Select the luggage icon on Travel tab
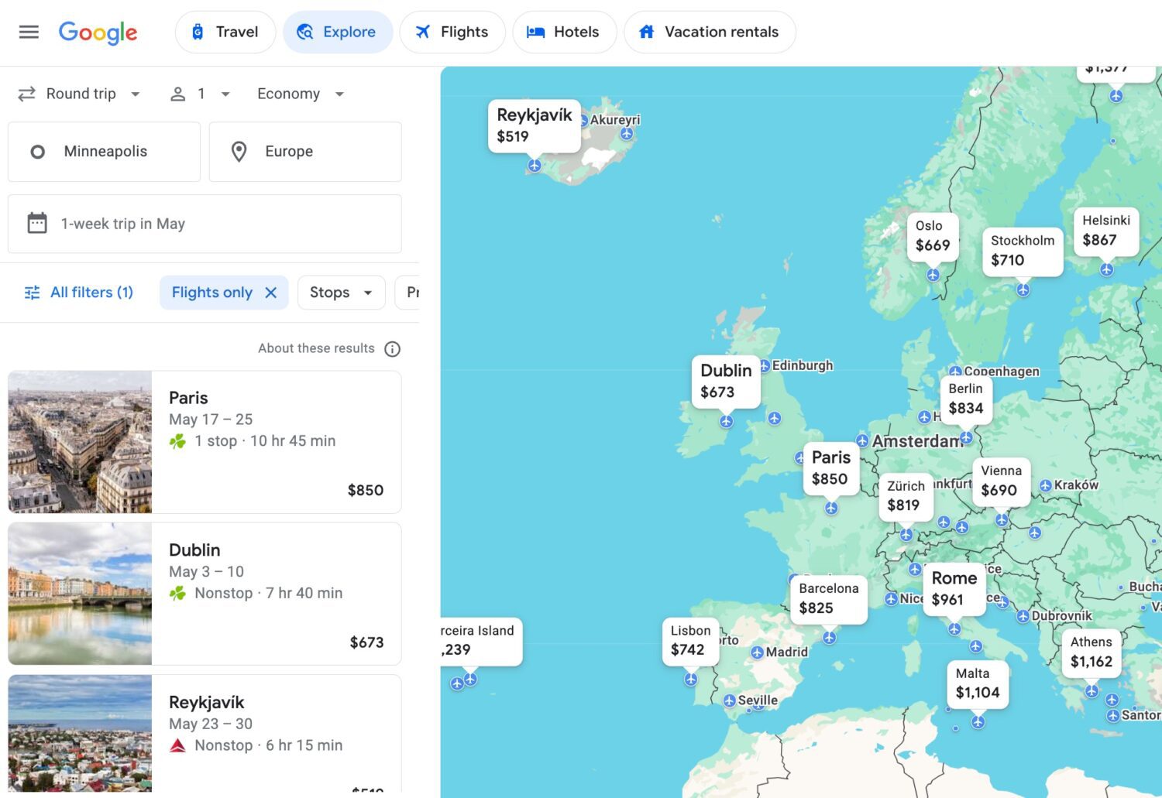Image resolution: width=1162 pixels, height=798 pixels. tap(199, 32)
